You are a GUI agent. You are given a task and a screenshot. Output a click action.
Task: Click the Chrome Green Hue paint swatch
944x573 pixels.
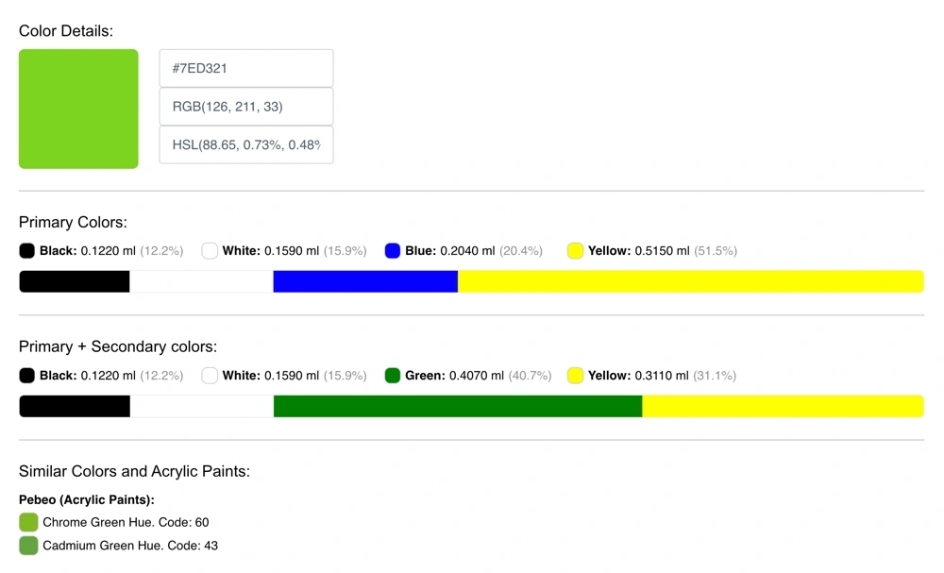(x=28, y=522)
